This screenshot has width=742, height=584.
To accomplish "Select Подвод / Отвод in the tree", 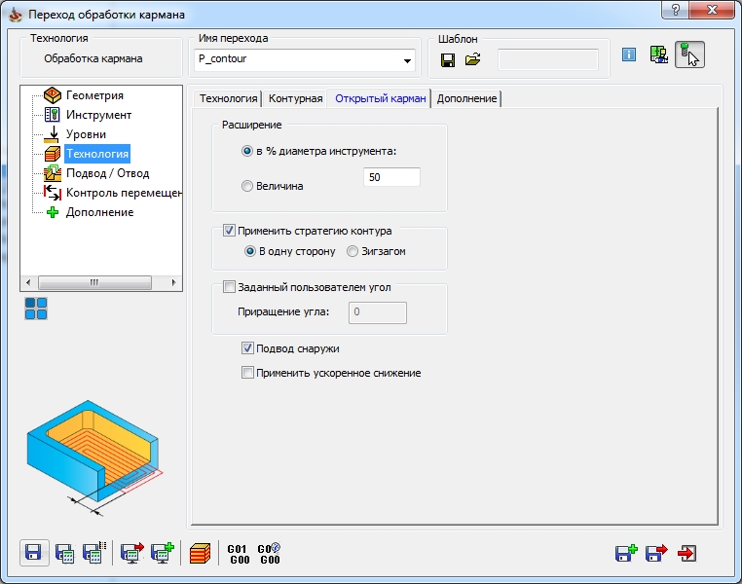I will 107,173.
